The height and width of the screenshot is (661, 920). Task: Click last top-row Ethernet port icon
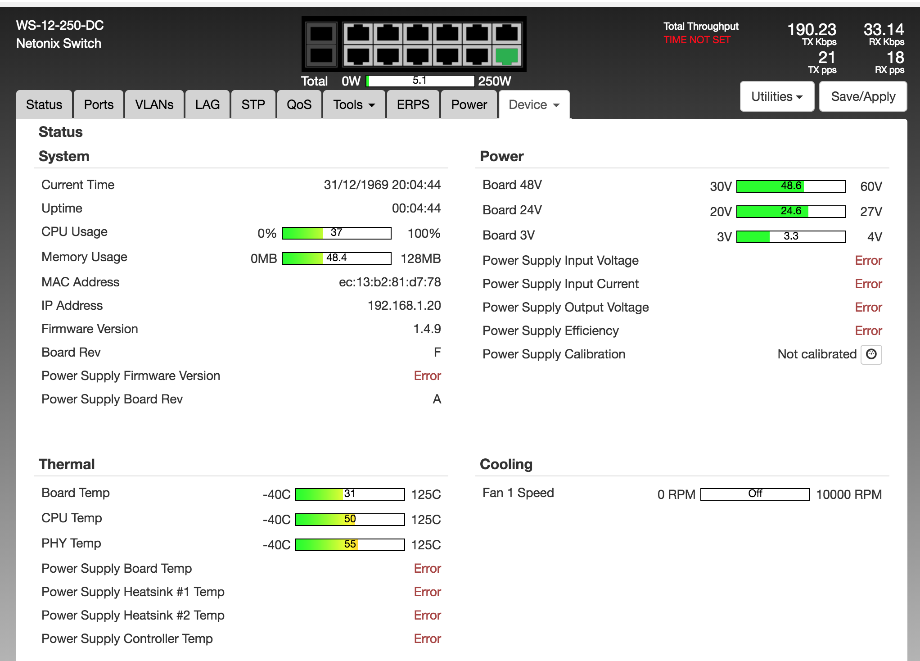(506, 33)
